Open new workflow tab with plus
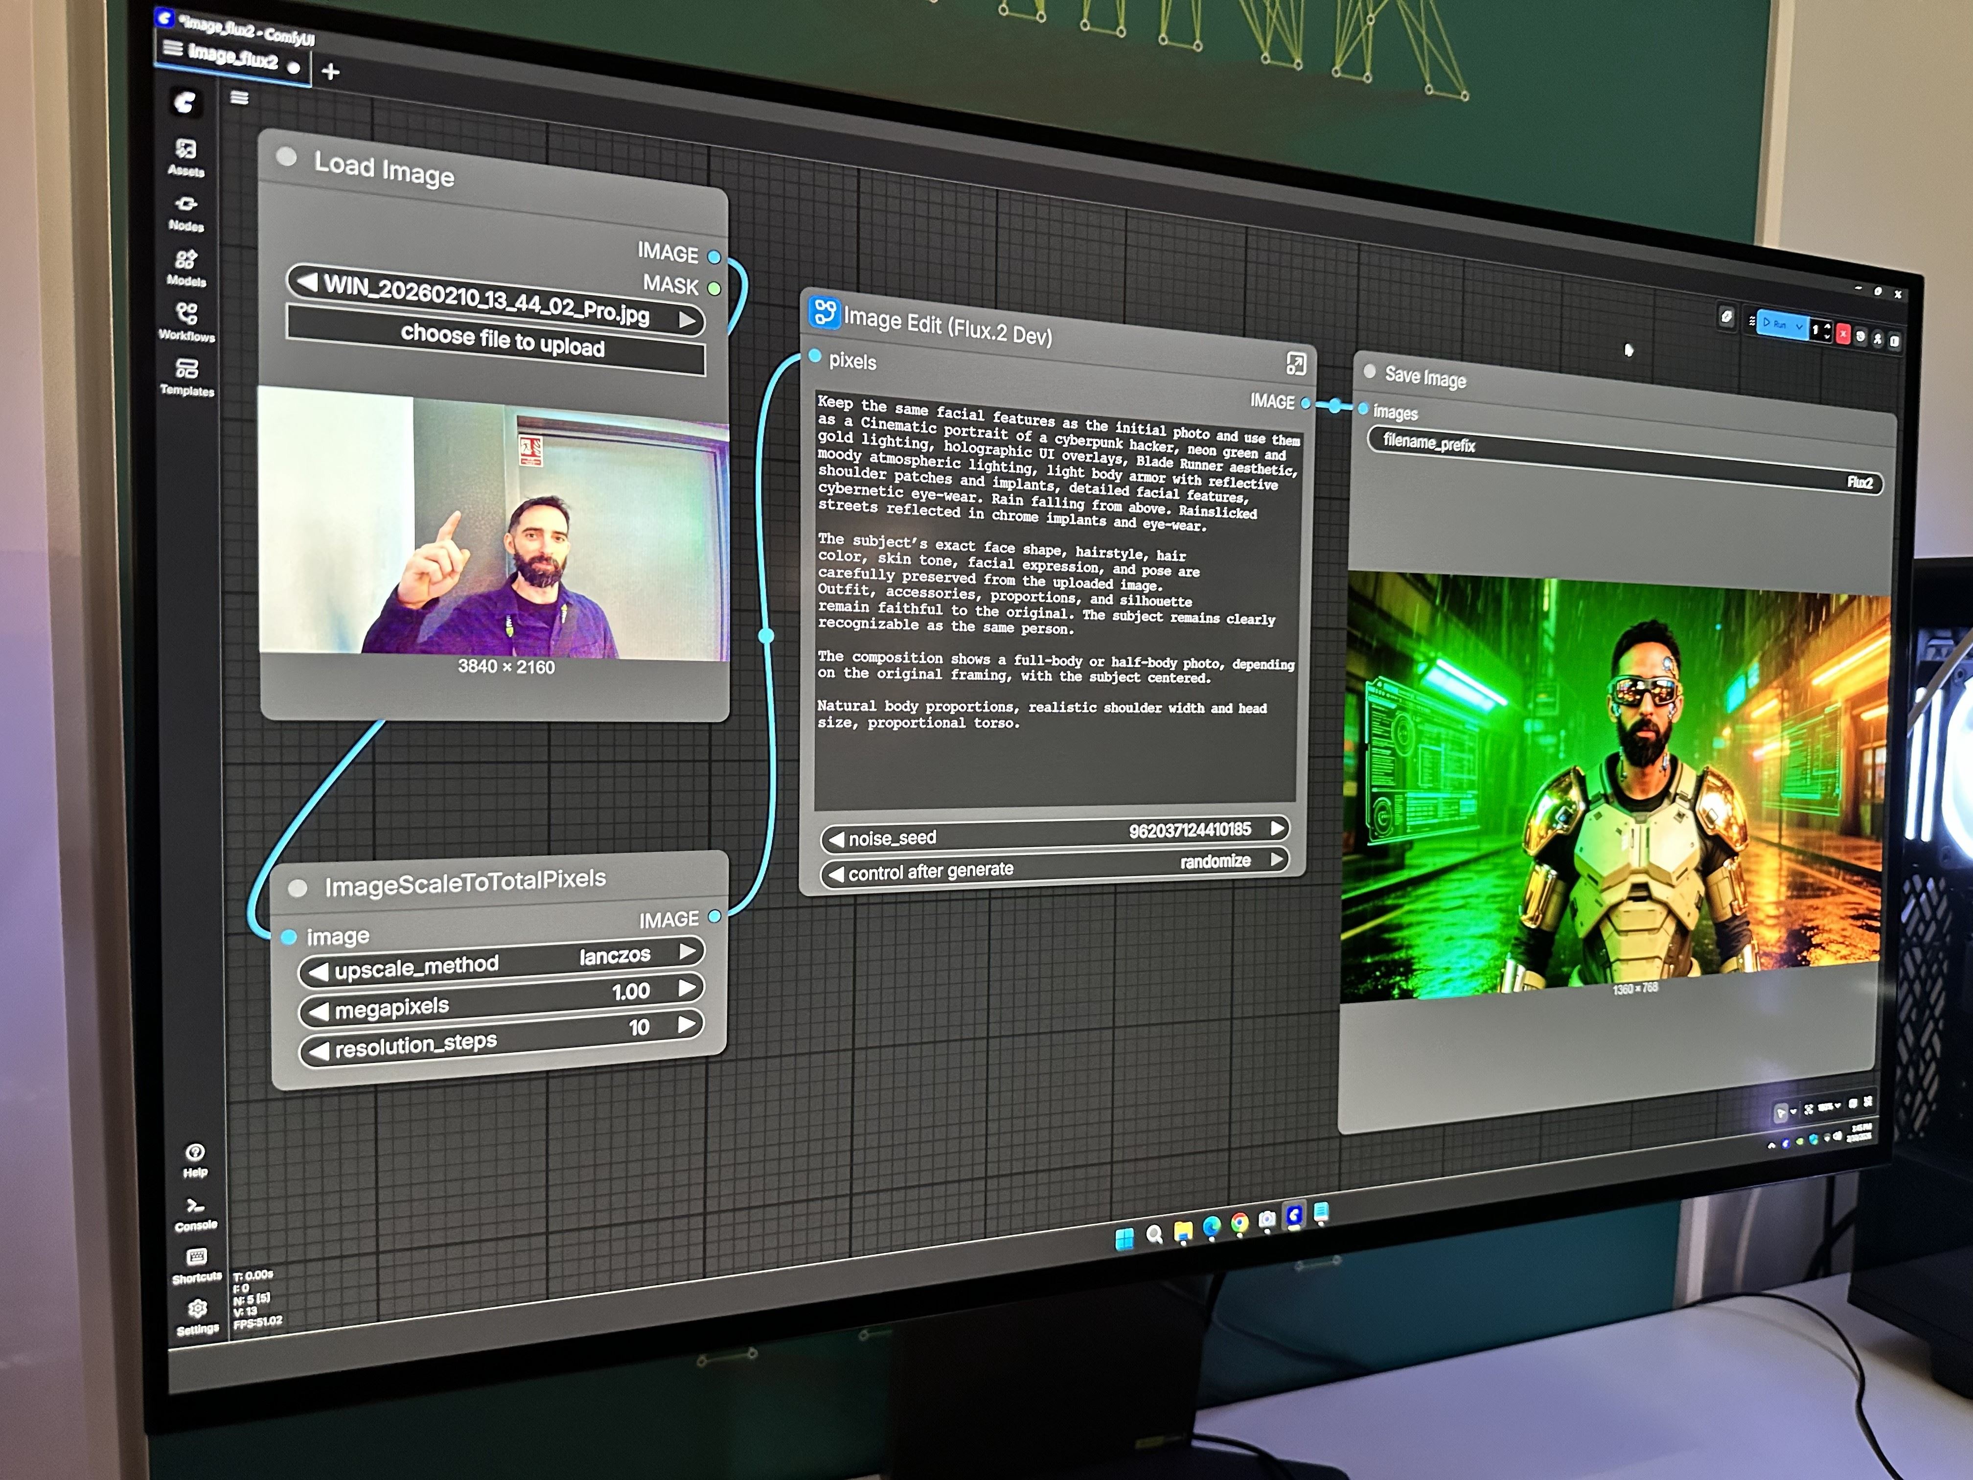The width and height of the screenshot is (1973, 1480). coord(330,71)
